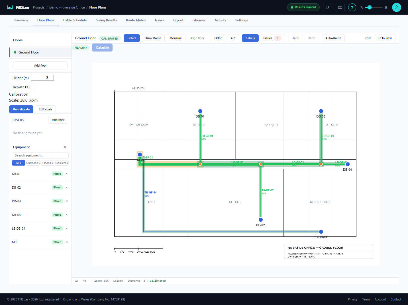This screenshot has height=305, width=408.
Task: Click the Height (m) input field
Action: pos(42,78)
